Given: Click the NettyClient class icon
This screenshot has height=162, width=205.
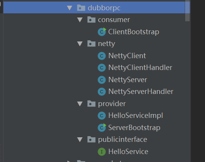Looking at the screenshot, I should (102, 56).
